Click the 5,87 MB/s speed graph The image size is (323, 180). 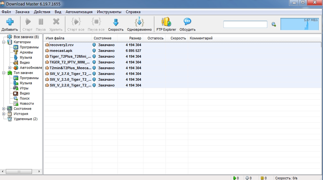(300, 24)
